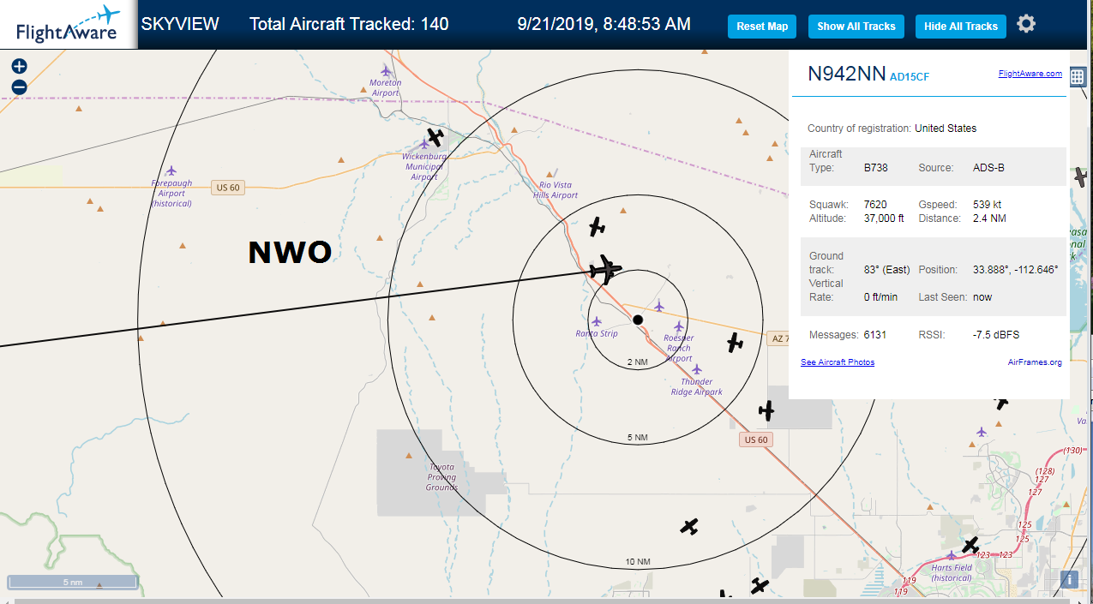This screenshot has width=1093, height=604.
Task: Open the AirFrames.org link
Action: pyautogui.click(x=1035, y=362)
